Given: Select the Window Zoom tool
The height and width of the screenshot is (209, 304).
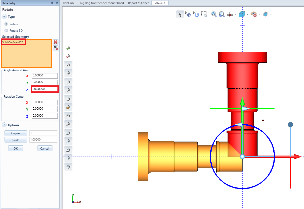Looking at the screenshot, I should [204, 14].
